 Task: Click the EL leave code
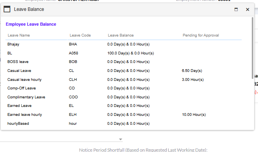(71, 106)
